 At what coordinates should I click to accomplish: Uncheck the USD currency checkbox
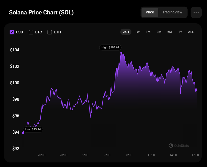coord(12,32)
